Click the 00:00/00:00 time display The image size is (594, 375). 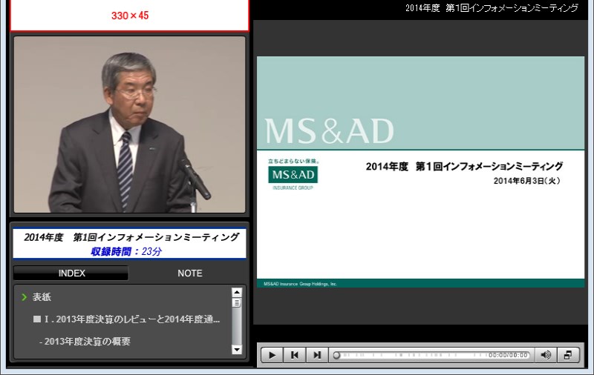[x=508, y=355]
